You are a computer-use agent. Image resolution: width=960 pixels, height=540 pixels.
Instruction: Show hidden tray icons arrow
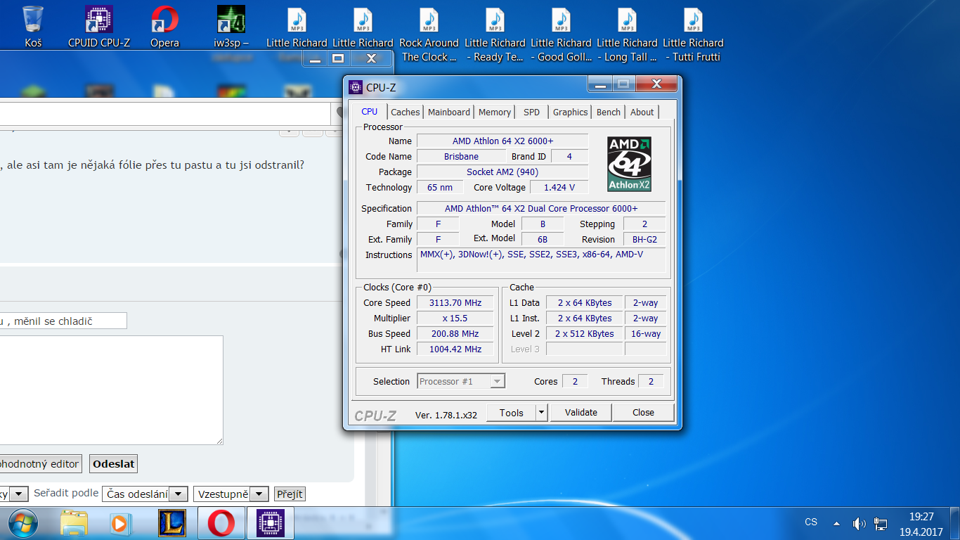point(836,523)
